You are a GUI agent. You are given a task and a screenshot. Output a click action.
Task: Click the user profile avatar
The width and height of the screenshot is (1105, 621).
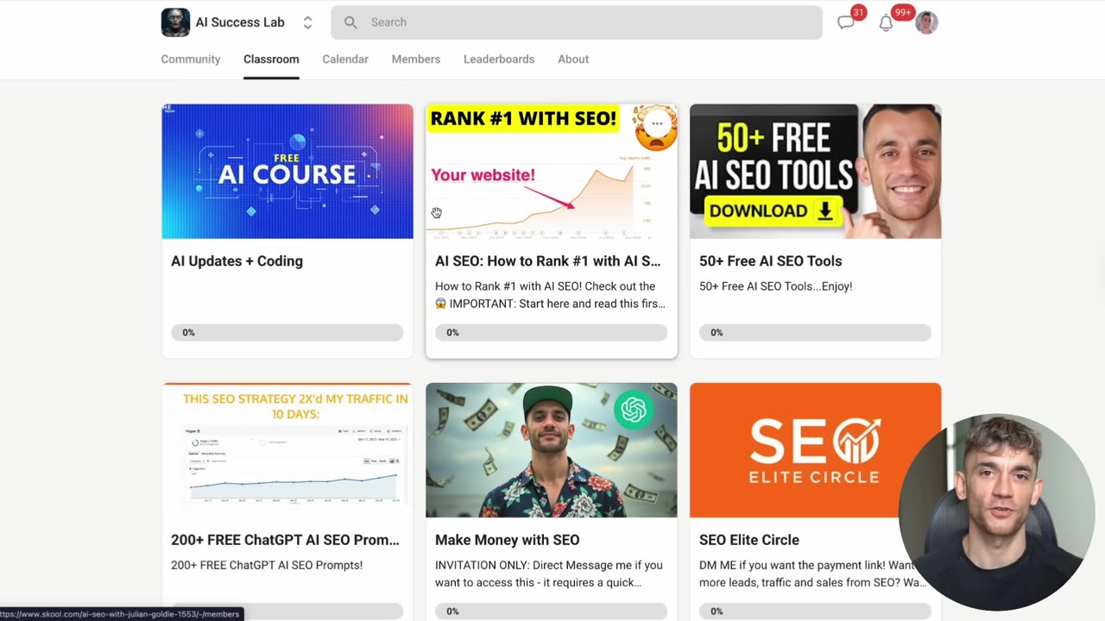pyautogui.click(x=926, y=22)
